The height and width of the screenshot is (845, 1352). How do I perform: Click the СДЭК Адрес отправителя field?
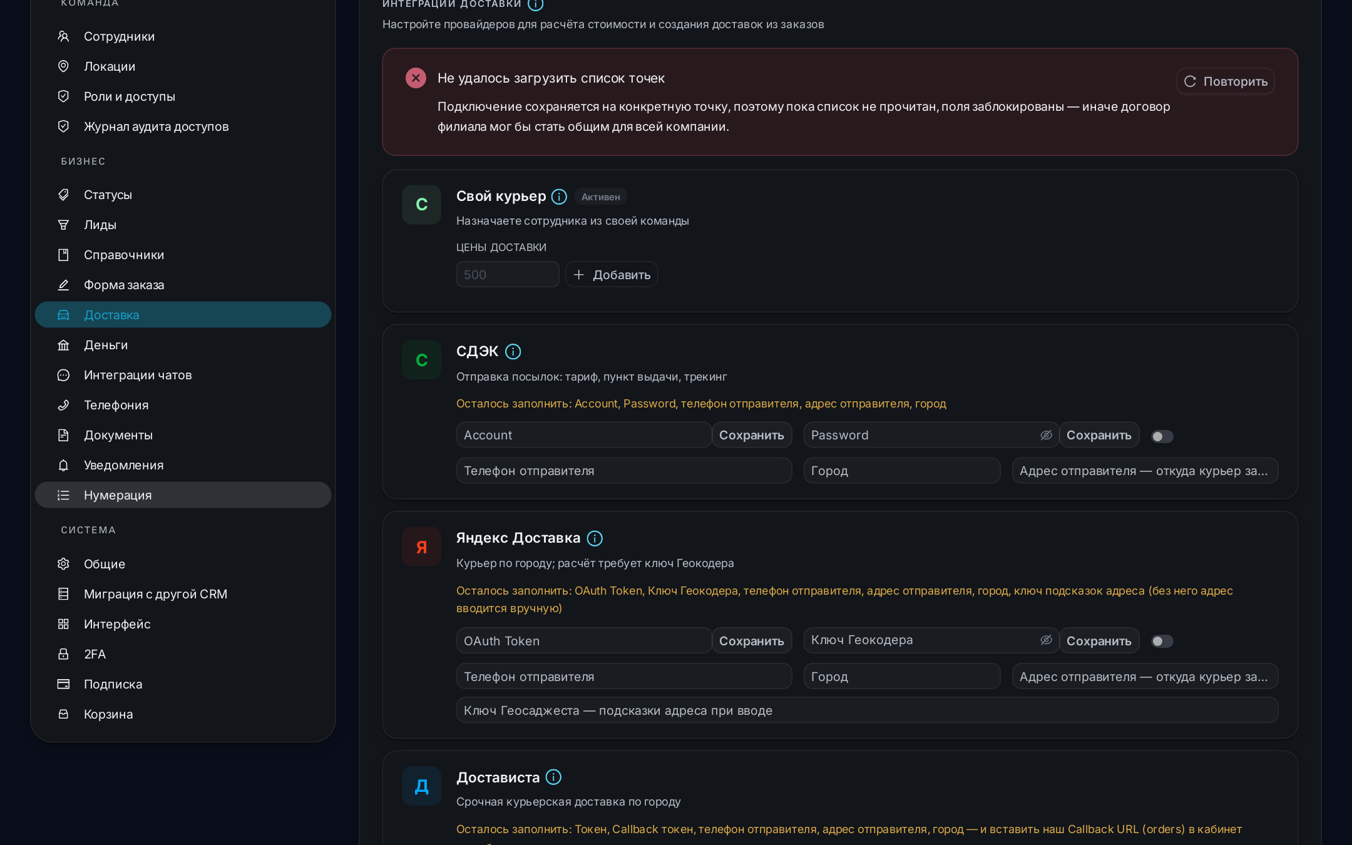[1145, 471]
